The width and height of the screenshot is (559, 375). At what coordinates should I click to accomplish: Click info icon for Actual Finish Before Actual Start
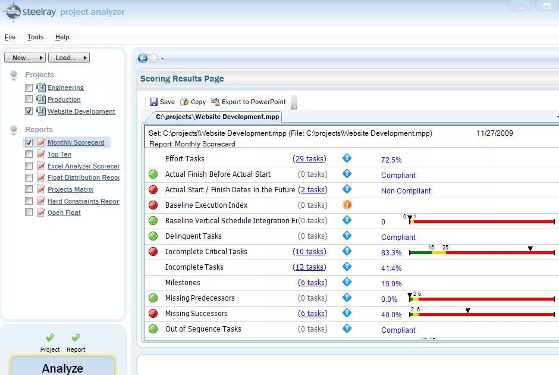pyautogui.click(x=347, y=174)
